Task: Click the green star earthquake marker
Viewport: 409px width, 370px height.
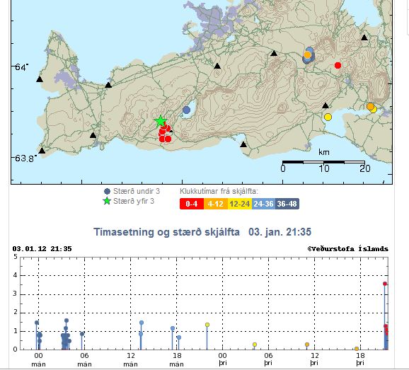Action: (x=161, y=121)
